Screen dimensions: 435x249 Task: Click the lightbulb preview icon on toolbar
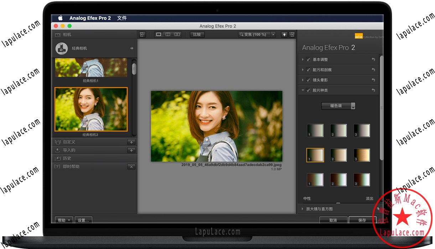[284, 34]
